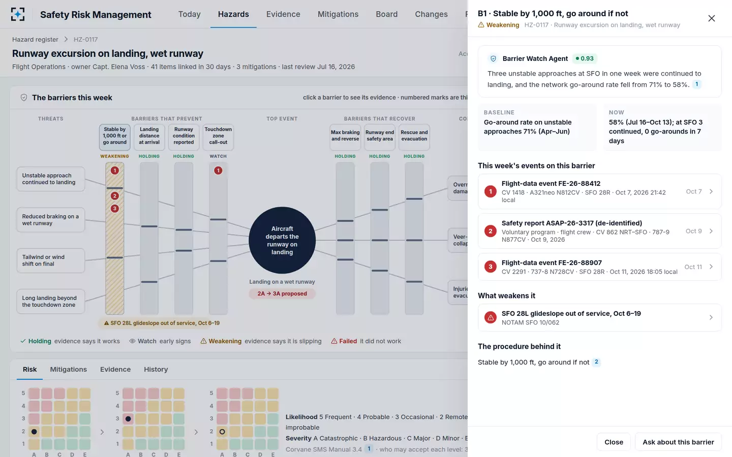Click the ringed cell in third risk matrix
Image resolution: width=732 pixels, height=457 pixels.
222,432
